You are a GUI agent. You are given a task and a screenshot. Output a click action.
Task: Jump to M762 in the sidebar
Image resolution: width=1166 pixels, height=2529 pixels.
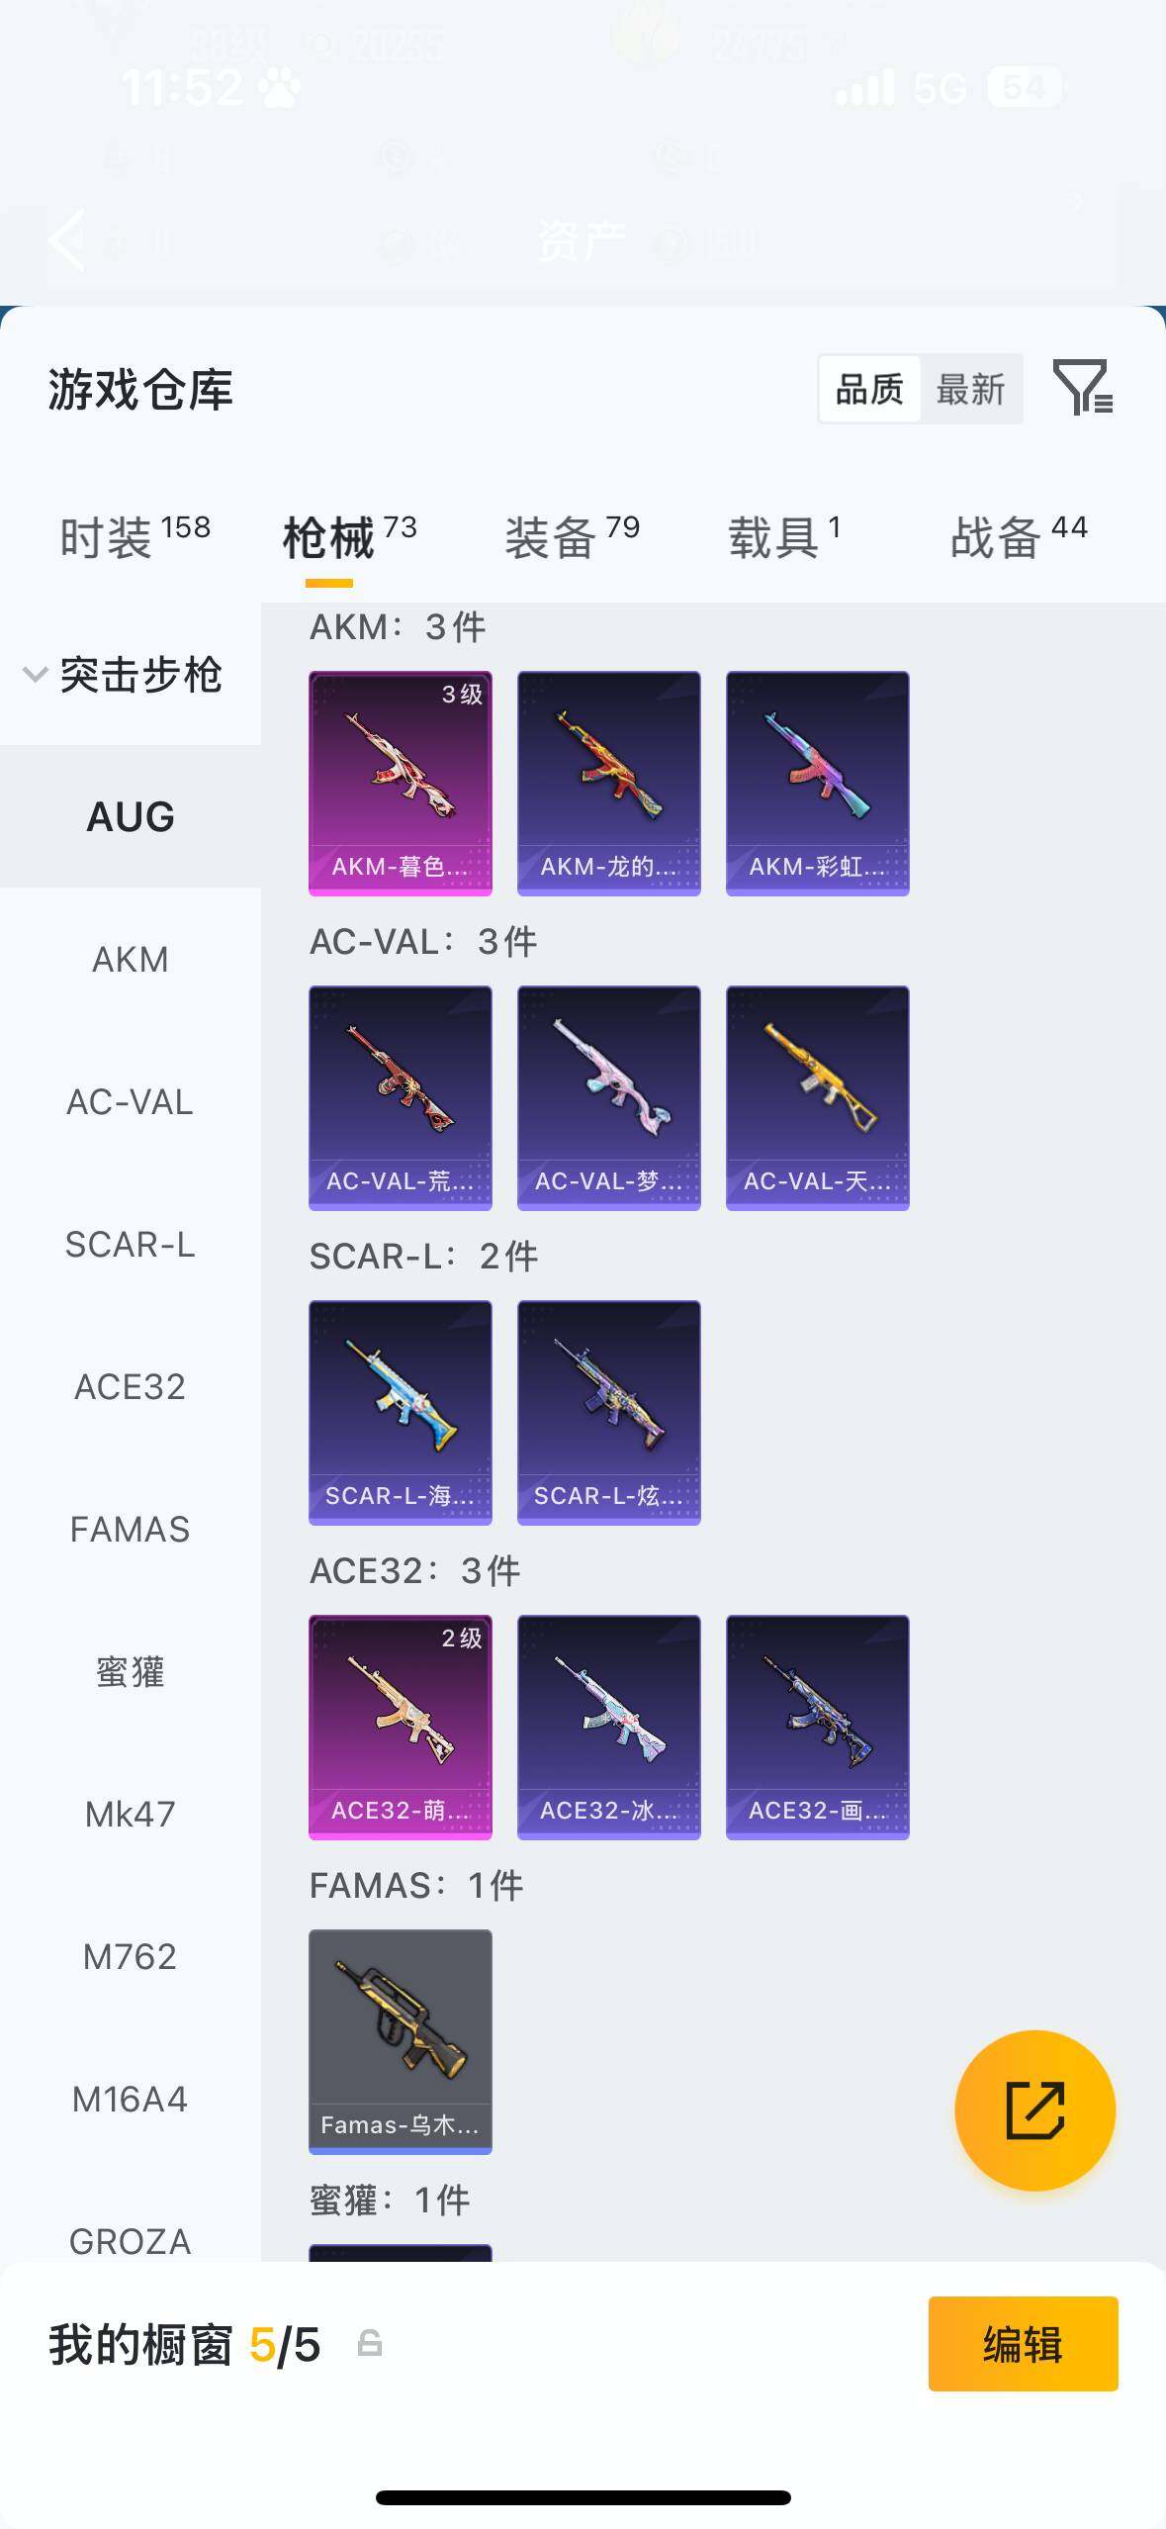(131, 1957)
